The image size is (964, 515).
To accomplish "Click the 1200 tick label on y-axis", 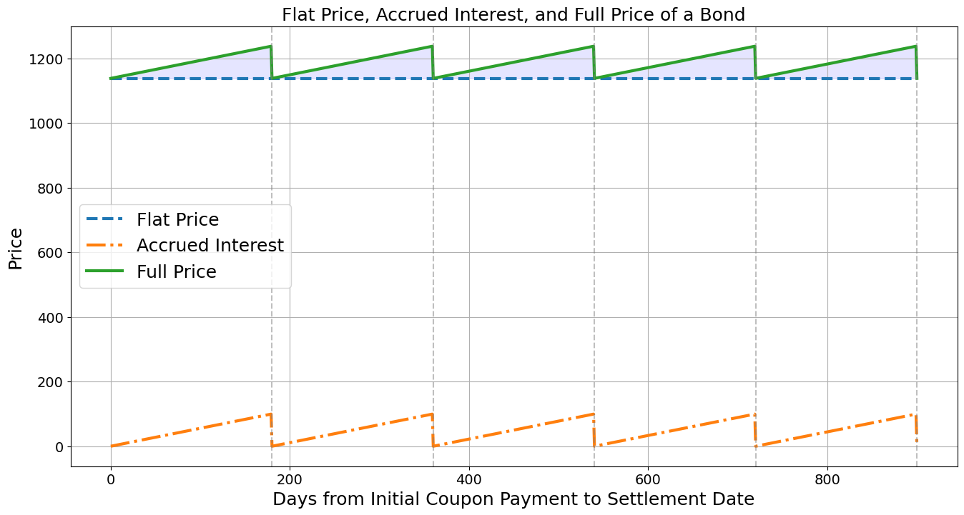I will (x=48, y=59).
